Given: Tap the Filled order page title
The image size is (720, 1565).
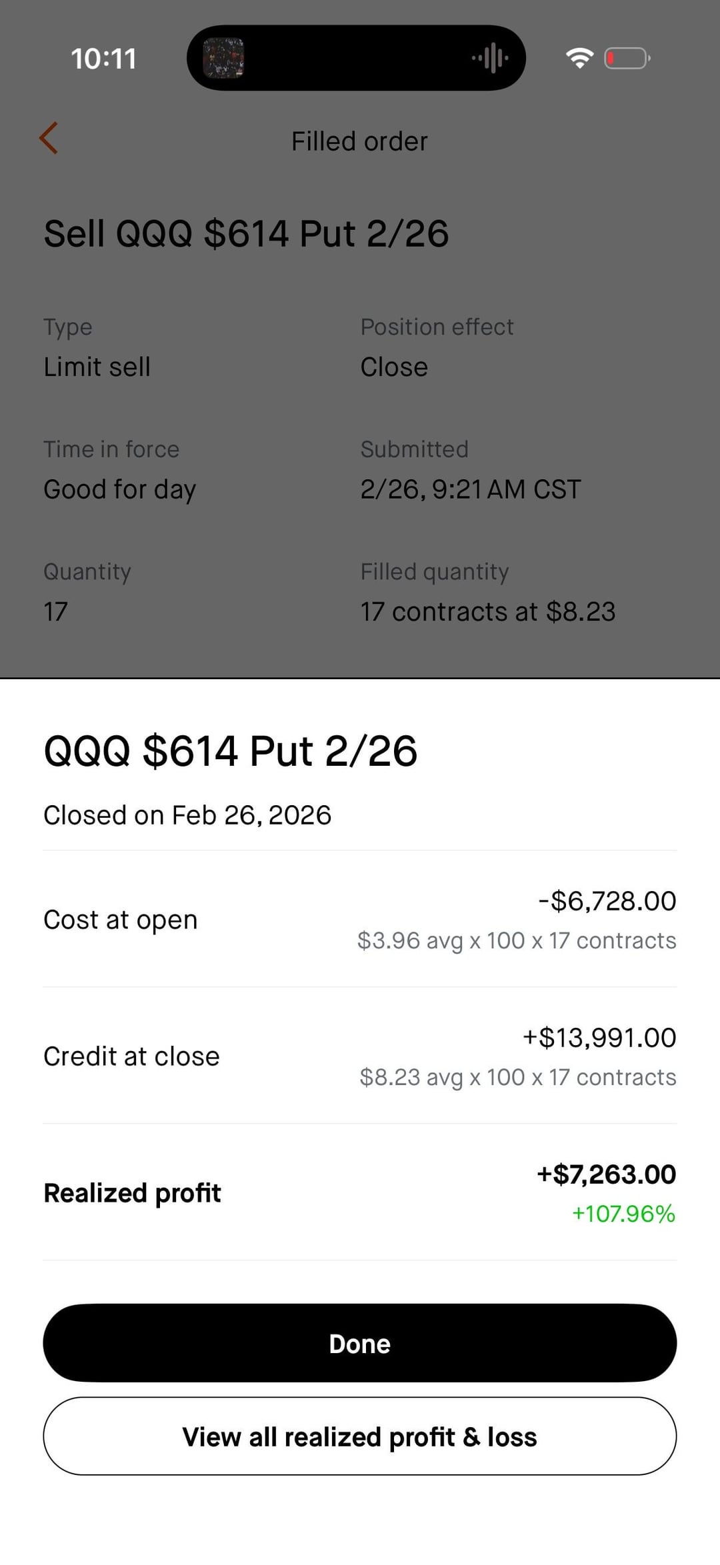Looking at the screenshot, I should click(359, 141).
